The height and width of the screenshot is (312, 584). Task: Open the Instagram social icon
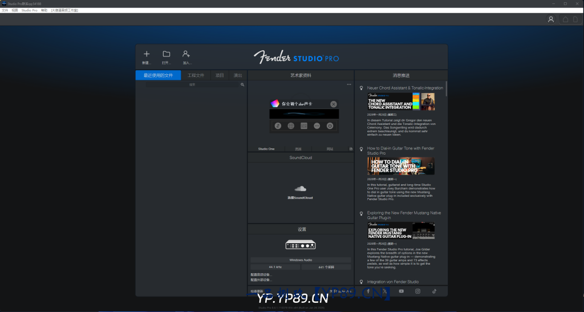[417, 291]
